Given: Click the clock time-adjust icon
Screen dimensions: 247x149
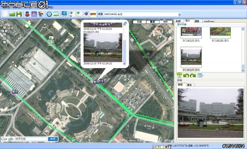Looking at the screenshot, I should coord(49,14).
